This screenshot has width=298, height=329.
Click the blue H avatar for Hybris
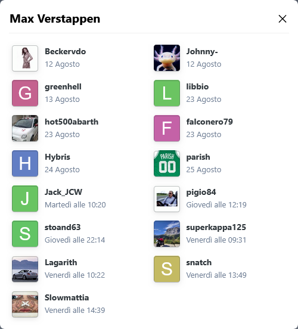tap(25, 163)
